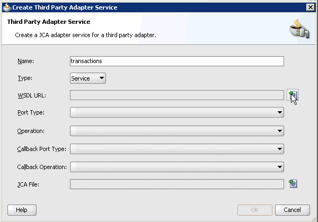Expand the Callback Port Type dropdown
The height and width of the screenshot is (222, 318).
pyautogui.click(x=177, y=149)
